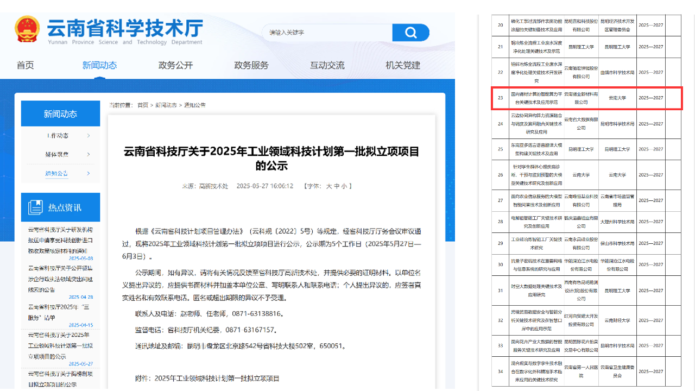Click the 昆明国际花卉拍卖交易中心有限公司 cell
The image size is (695, 391).
coord(581,345)
